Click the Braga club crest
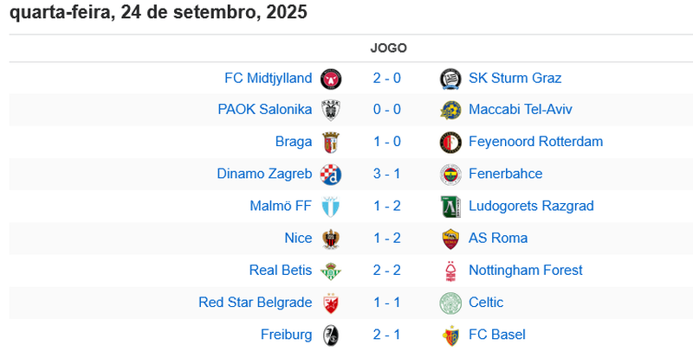Viewport: 693px width, 364px height. point(331,143)
